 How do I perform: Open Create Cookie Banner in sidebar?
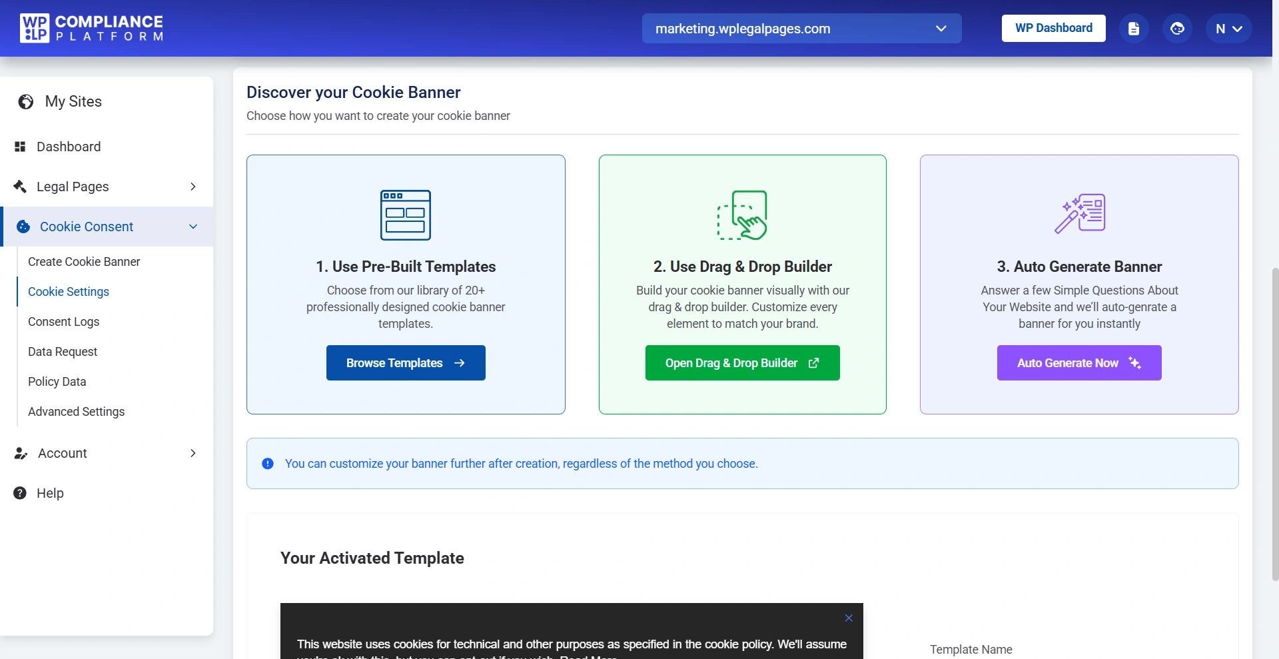84,262
